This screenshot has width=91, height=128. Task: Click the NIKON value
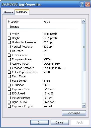coord(47,59)
